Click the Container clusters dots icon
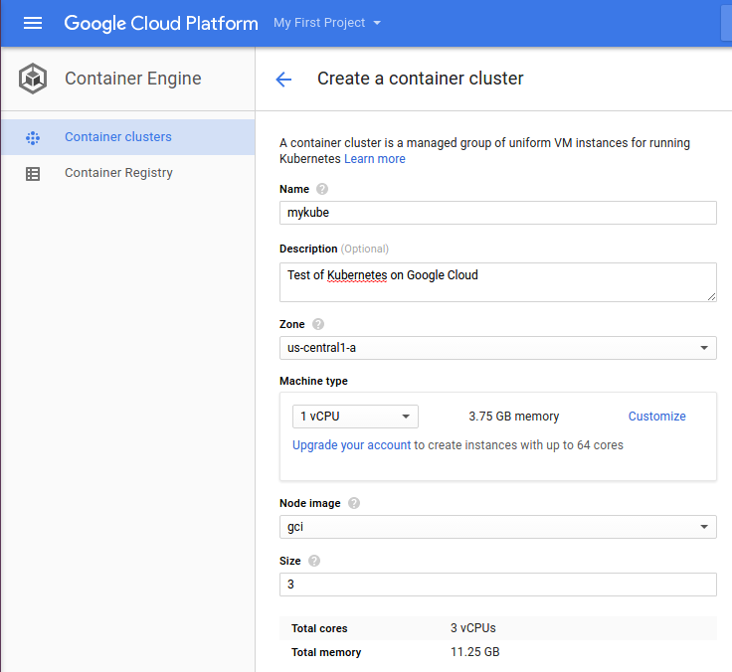The width and height of the screenshot is (732, 672). (33, 137)
